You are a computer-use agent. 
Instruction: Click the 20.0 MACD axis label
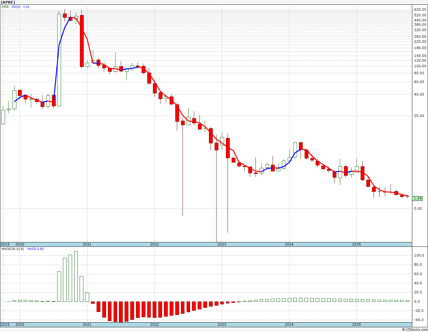418,292
